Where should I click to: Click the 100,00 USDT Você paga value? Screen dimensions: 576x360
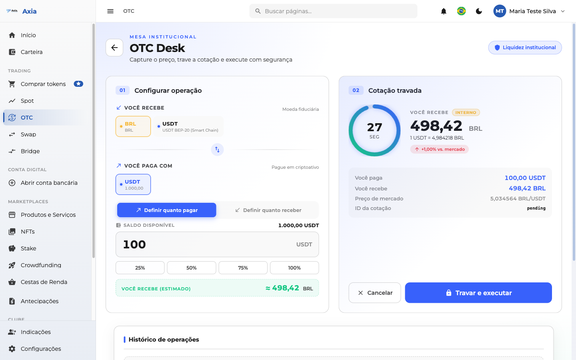pos(525,178)
